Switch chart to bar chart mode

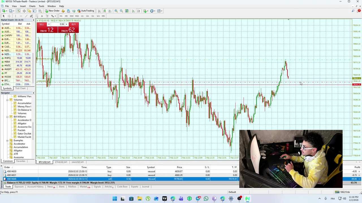tap(99, 11)
